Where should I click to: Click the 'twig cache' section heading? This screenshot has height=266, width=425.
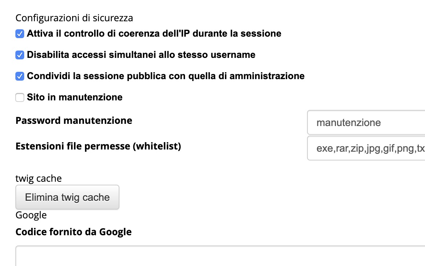pyautogui.click(x=38, y=178)
